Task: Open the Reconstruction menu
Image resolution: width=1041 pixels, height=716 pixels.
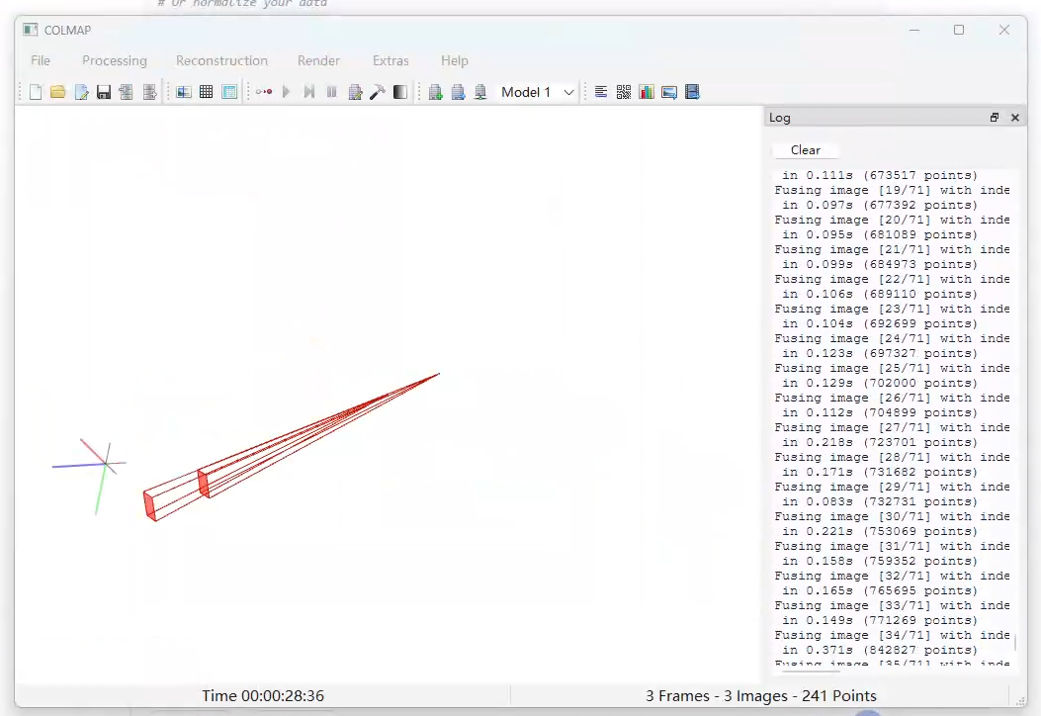Action: [221, 60]
